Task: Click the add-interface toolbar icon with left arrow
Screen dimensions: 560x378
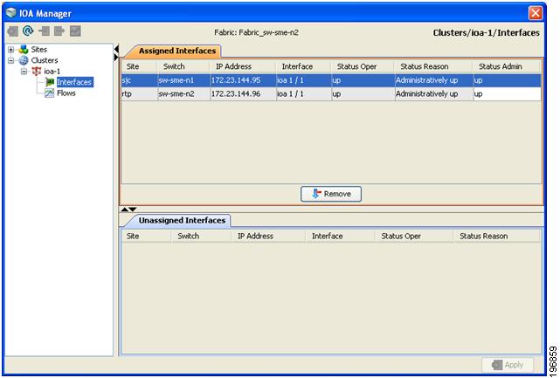Action: tap(45, 31)
